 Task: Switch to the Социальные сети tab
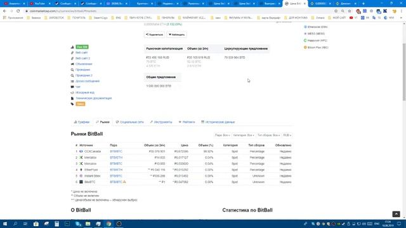pos(129,122)
